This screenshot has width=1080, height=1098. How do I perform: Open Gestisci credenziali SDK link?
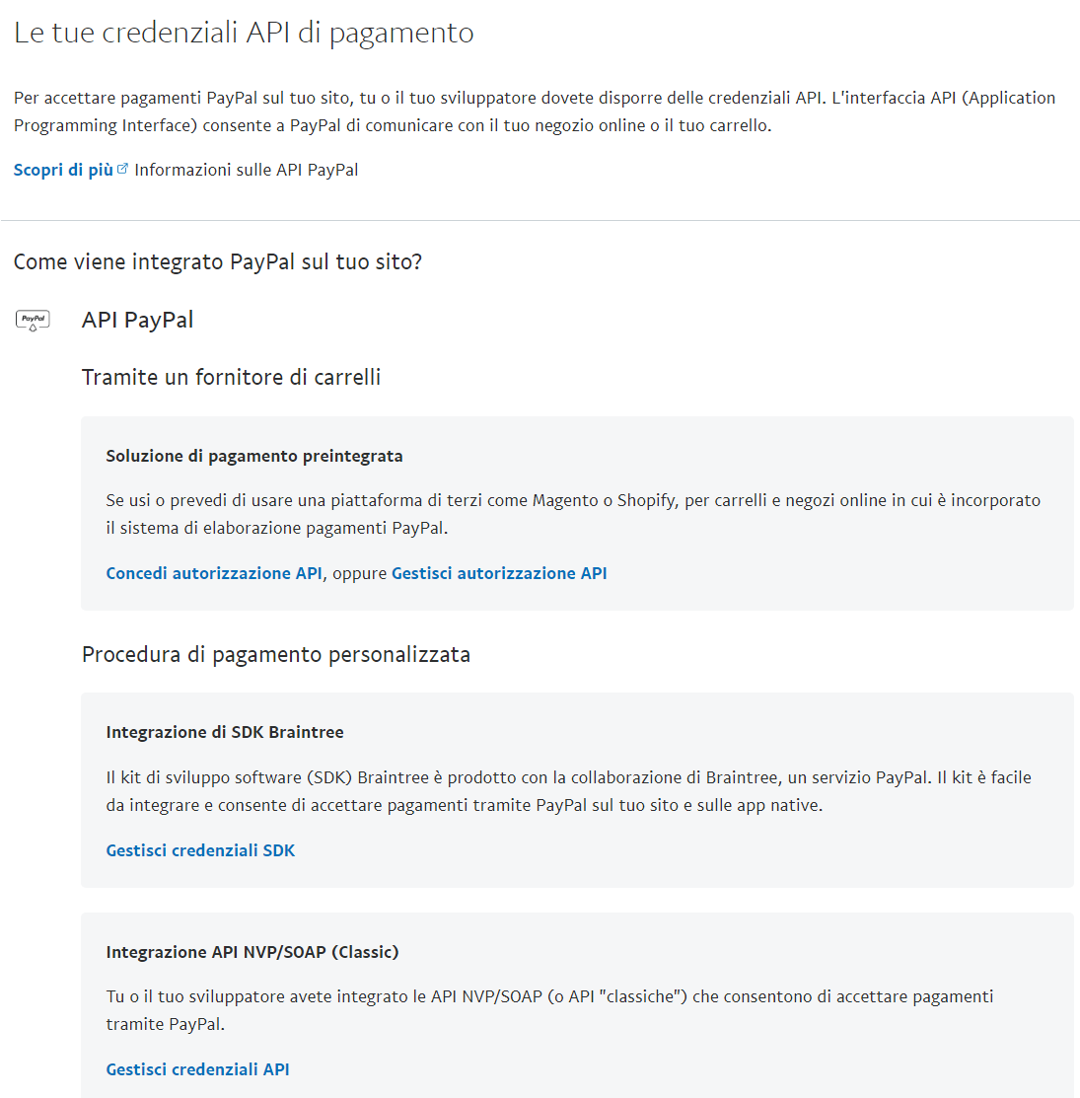(200, 850)
